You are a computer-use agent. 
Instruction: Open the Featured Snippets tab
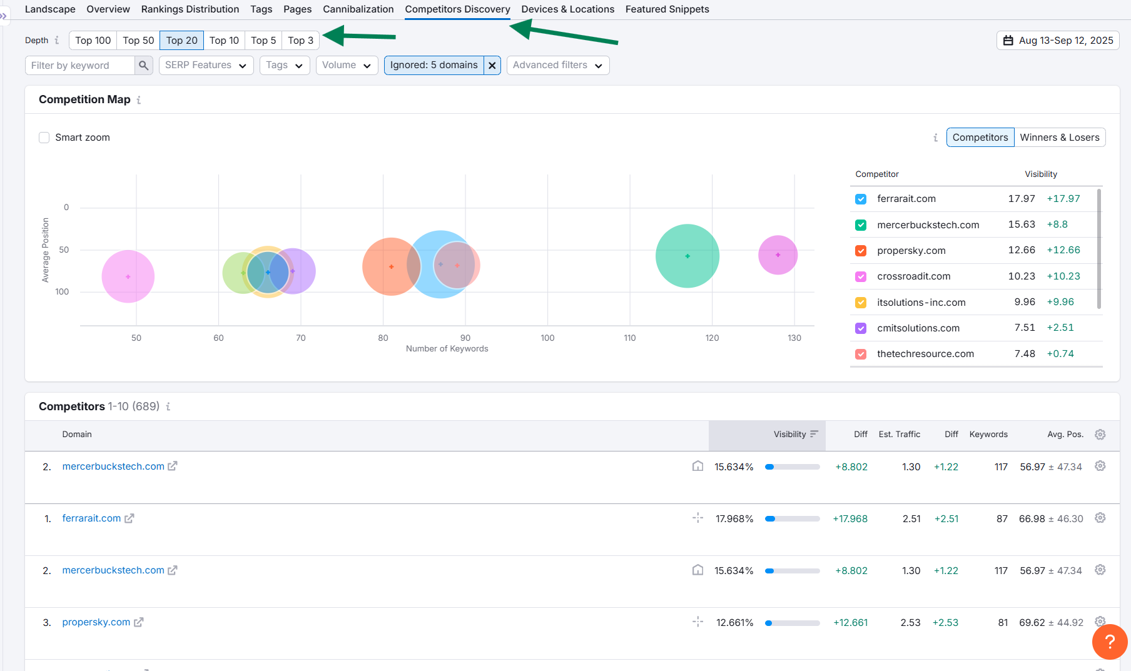(x=667, y=9)
